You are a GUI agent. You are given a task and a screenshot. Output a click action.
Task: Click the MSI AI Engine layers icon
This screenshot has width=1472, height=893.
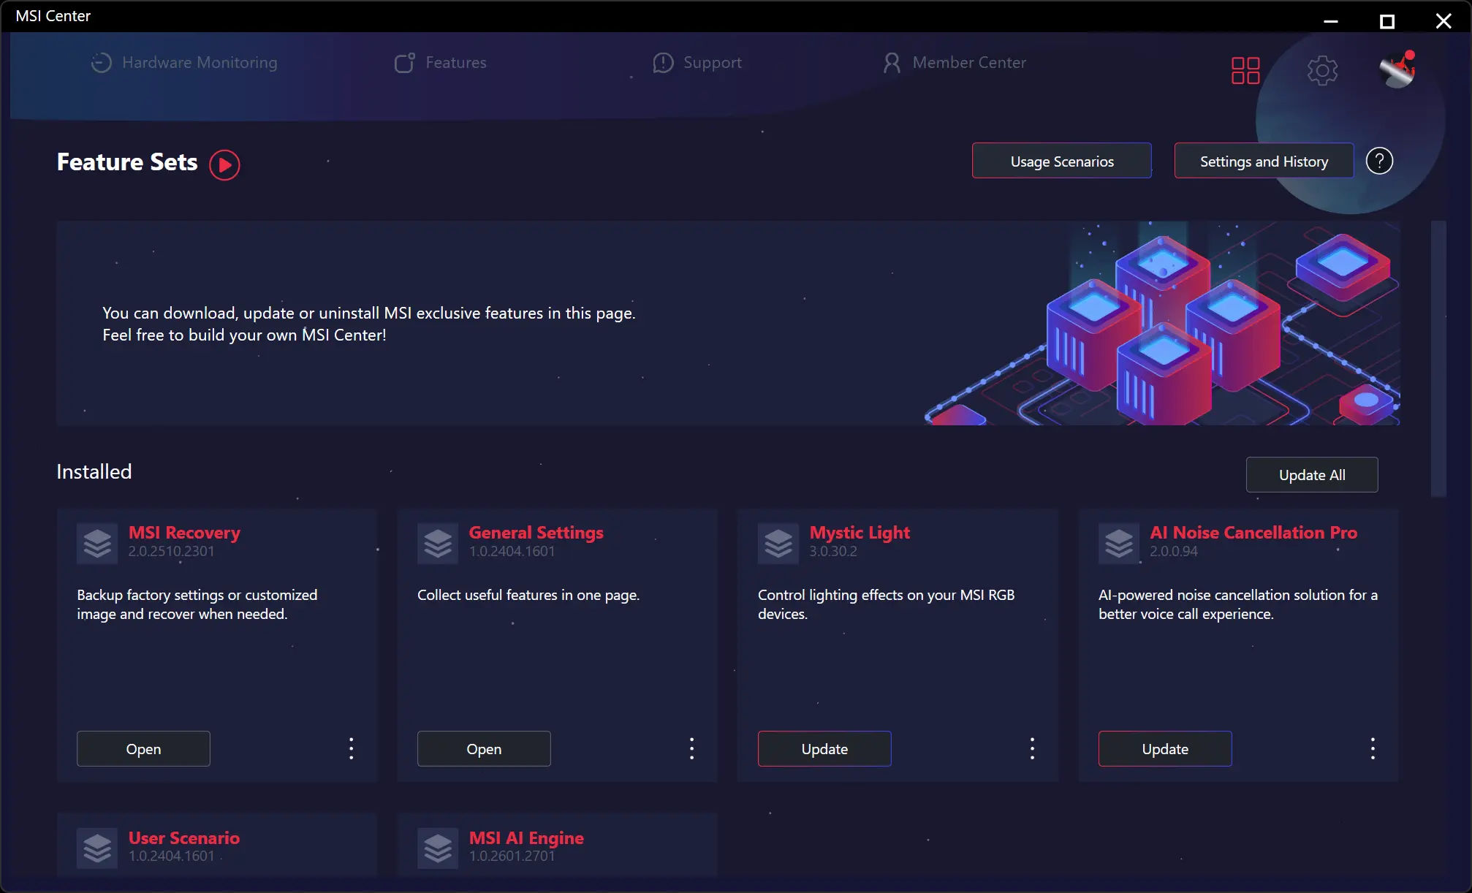click(438, 848)
